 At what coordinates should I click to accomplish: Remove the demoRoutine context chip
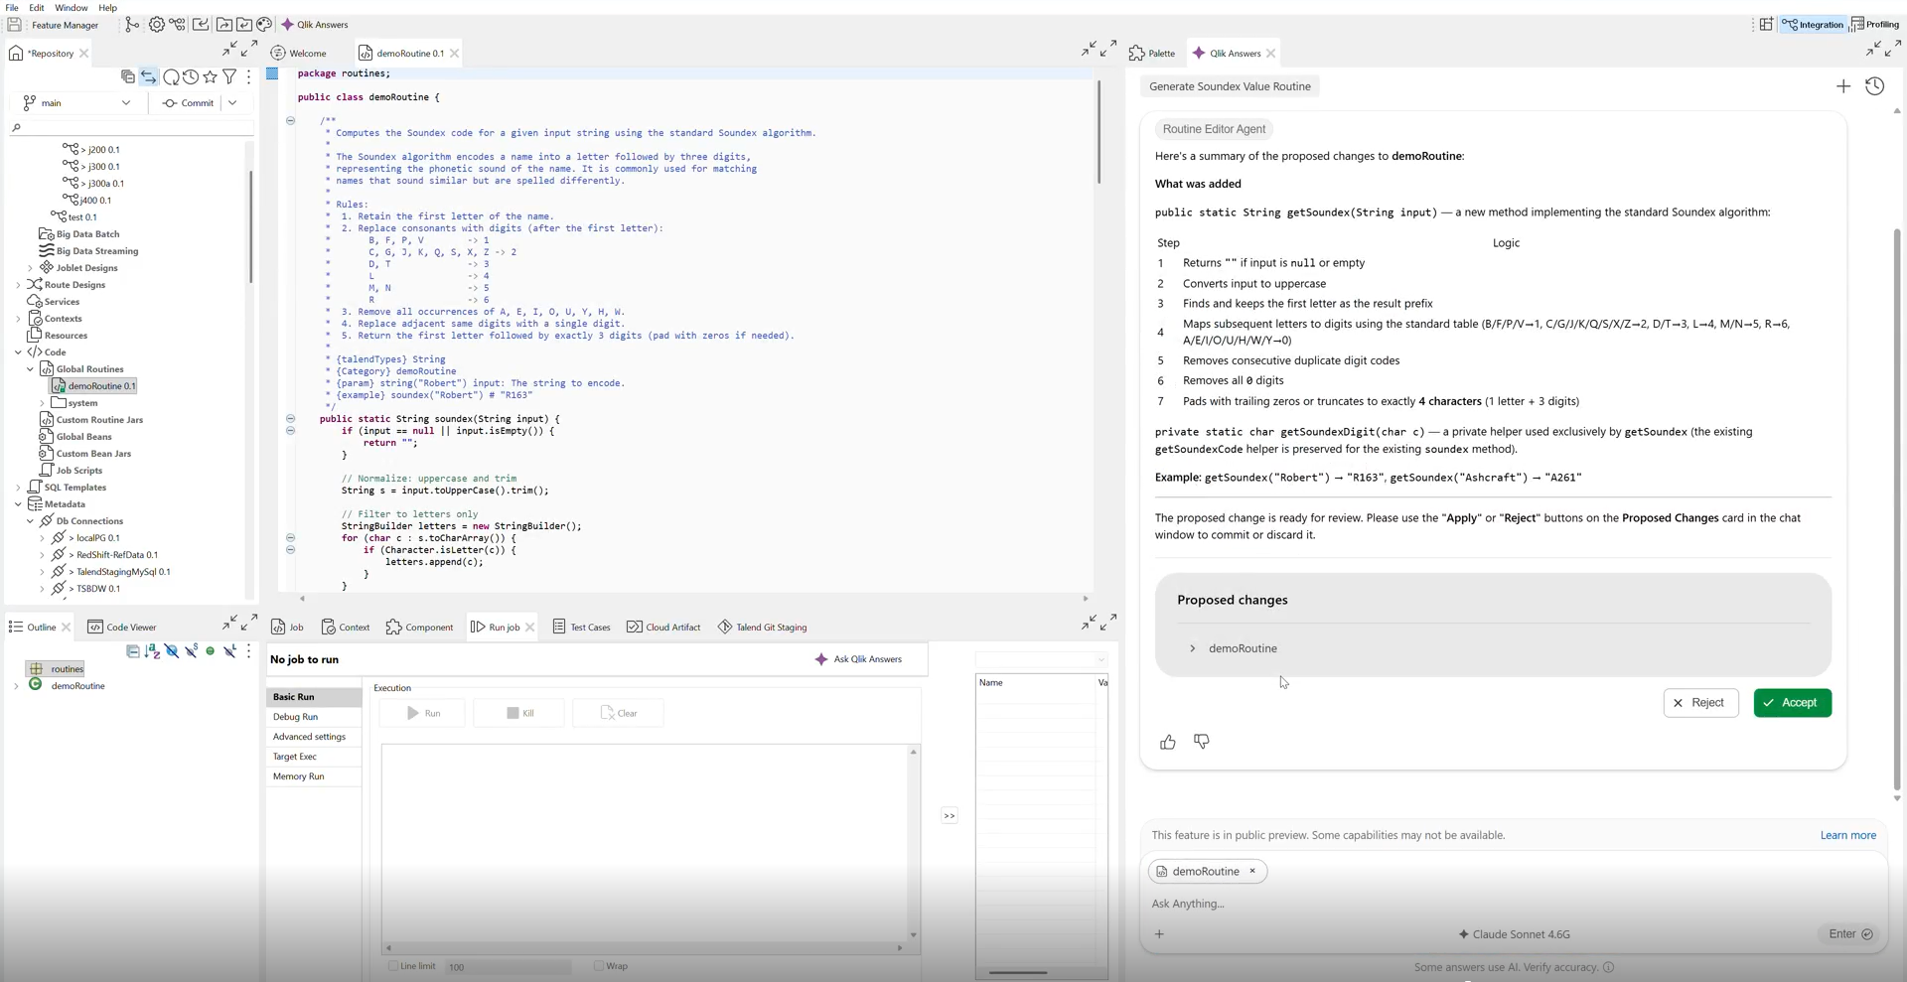coord(1252,871)
